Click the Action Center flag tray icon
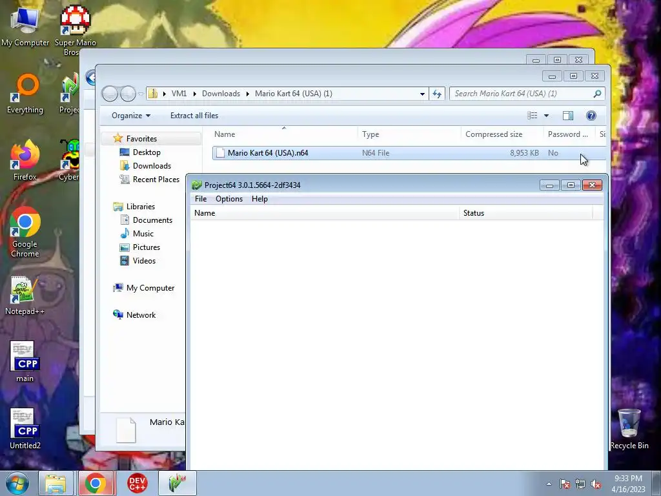The width and height of the screenshot is (661, 496). (564, 484)
